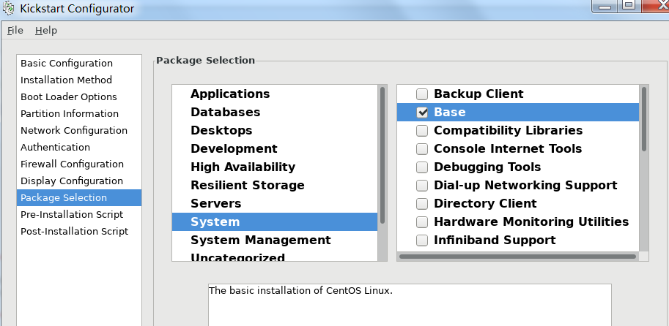Maximize the Kickstart Configurator window
The width and height of the screenshot is (669, 326).
[x=629, y=4]
